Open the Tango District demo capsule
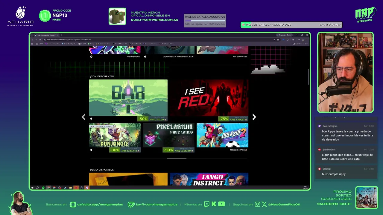 tap(209, 179)
